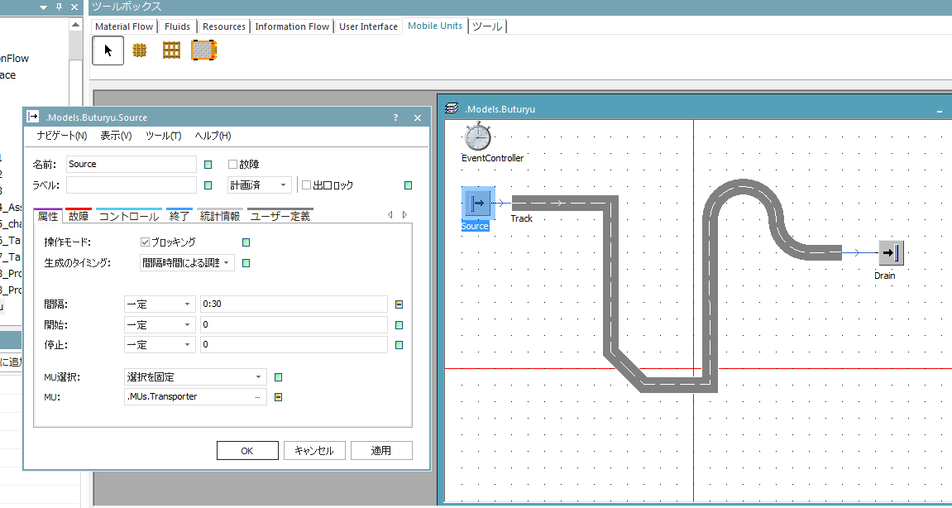
Task: Toggle inheritance square beside 開始 value
Action: pos(399,325)
